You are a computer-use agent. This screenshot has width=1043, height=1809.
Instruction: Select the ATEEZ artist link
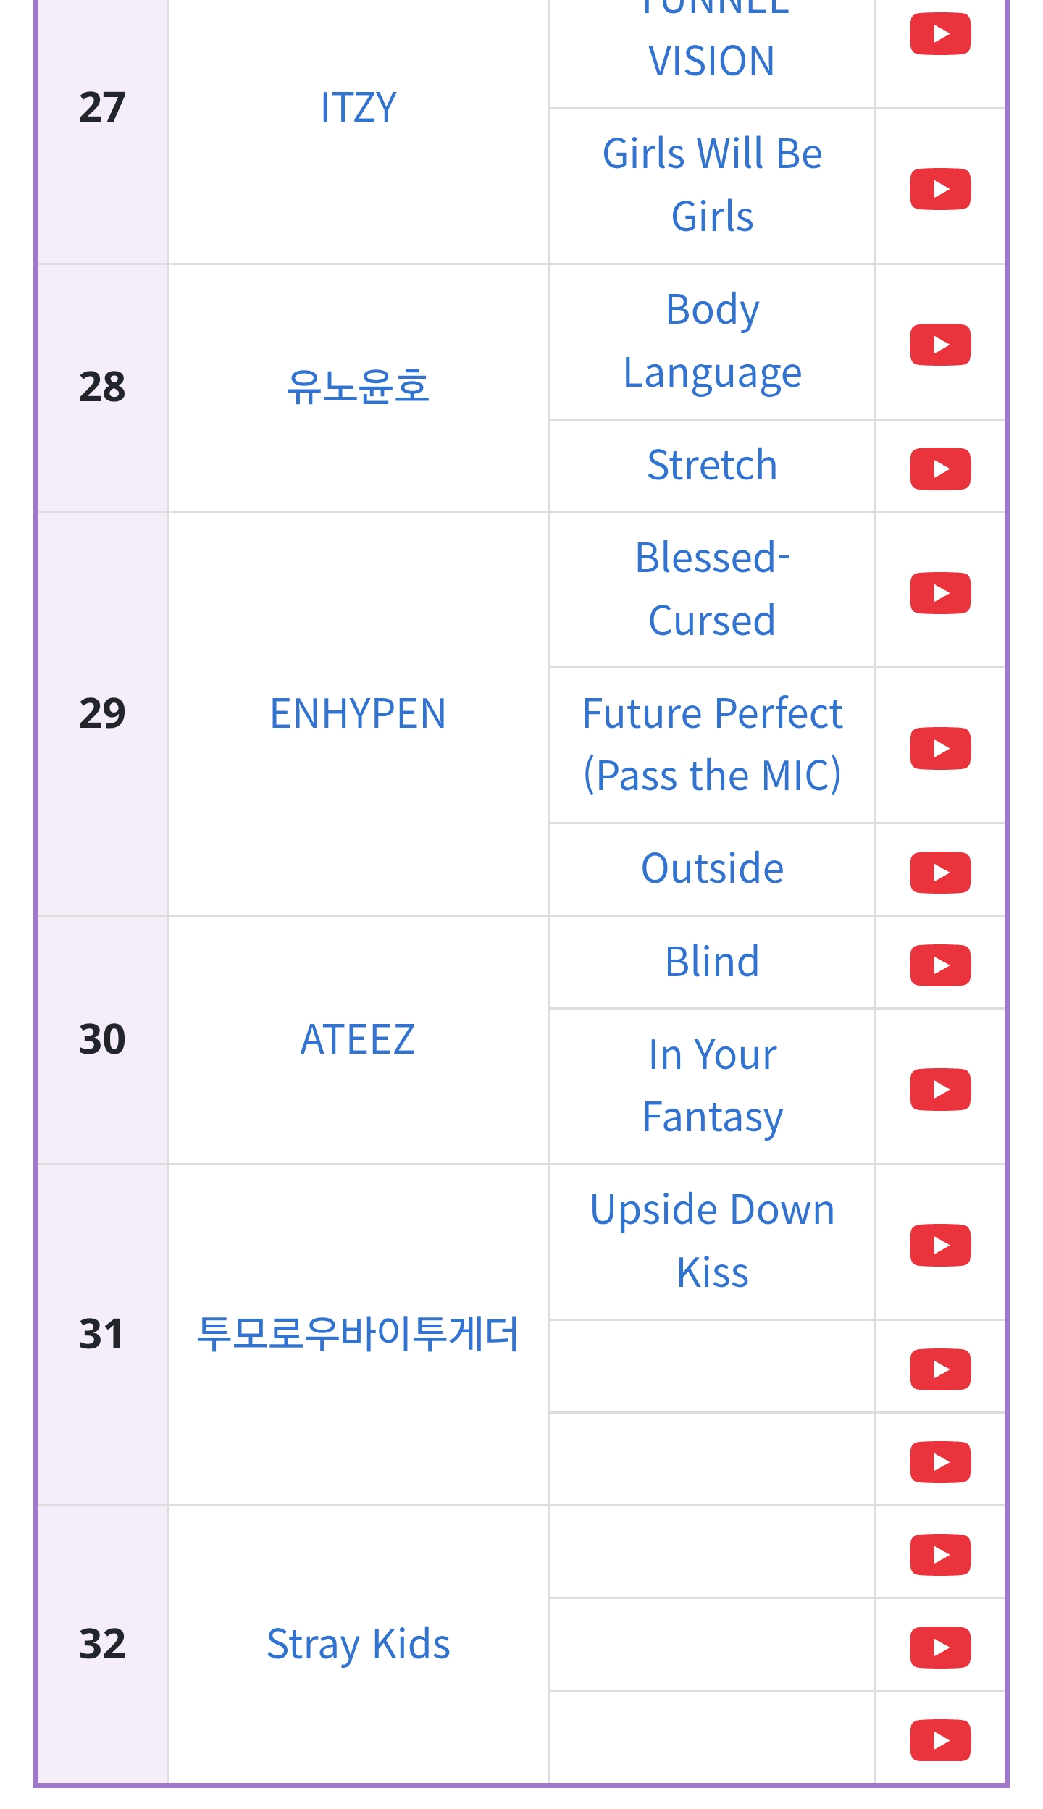point(358,1039)
